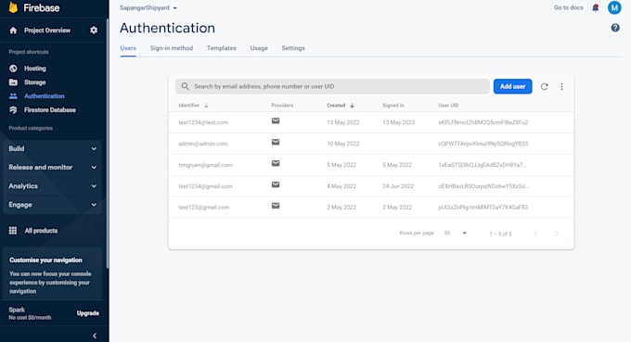Click the Firestore Database icon
Image resolution: width=631 pixels, height=342 pixels.
tap(13, 109)
